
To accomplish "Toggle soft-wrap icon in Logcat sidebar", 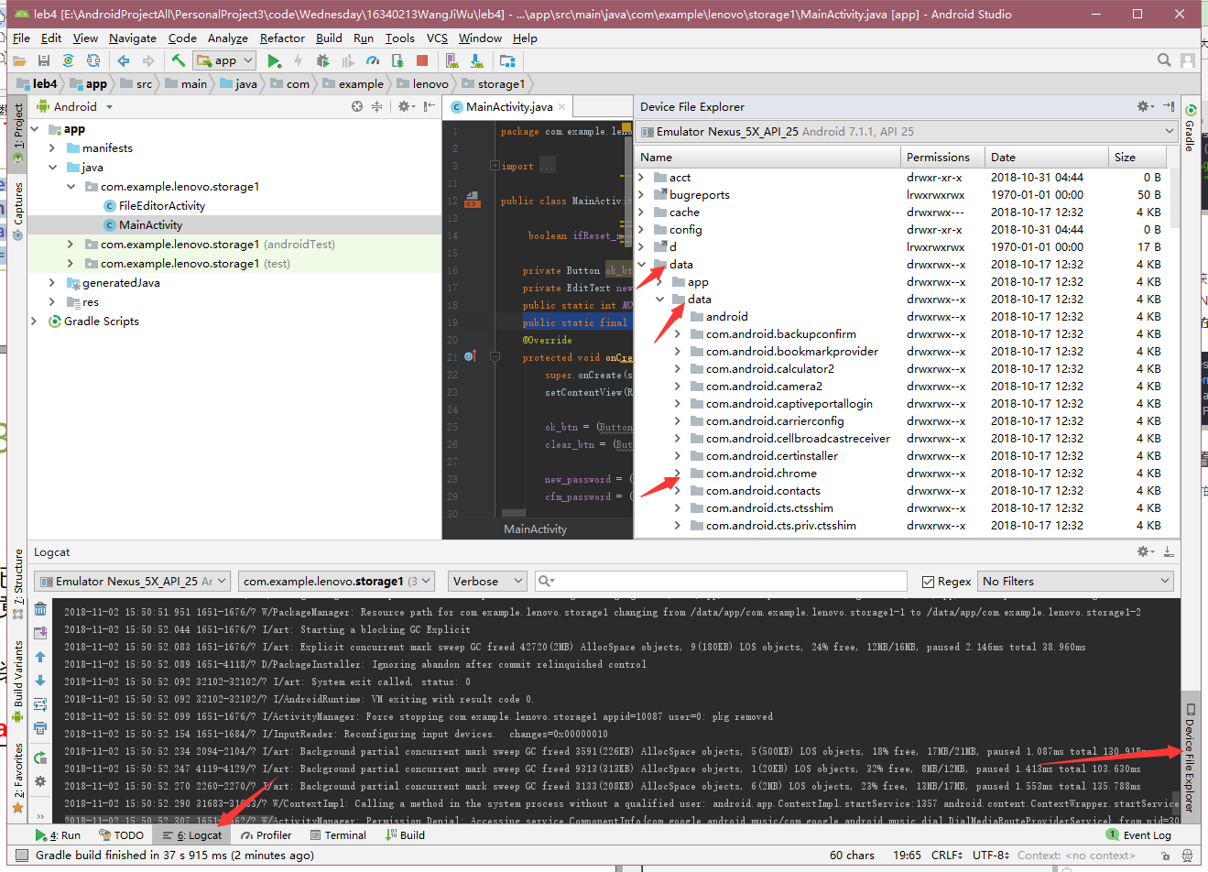I will [40, 704].
